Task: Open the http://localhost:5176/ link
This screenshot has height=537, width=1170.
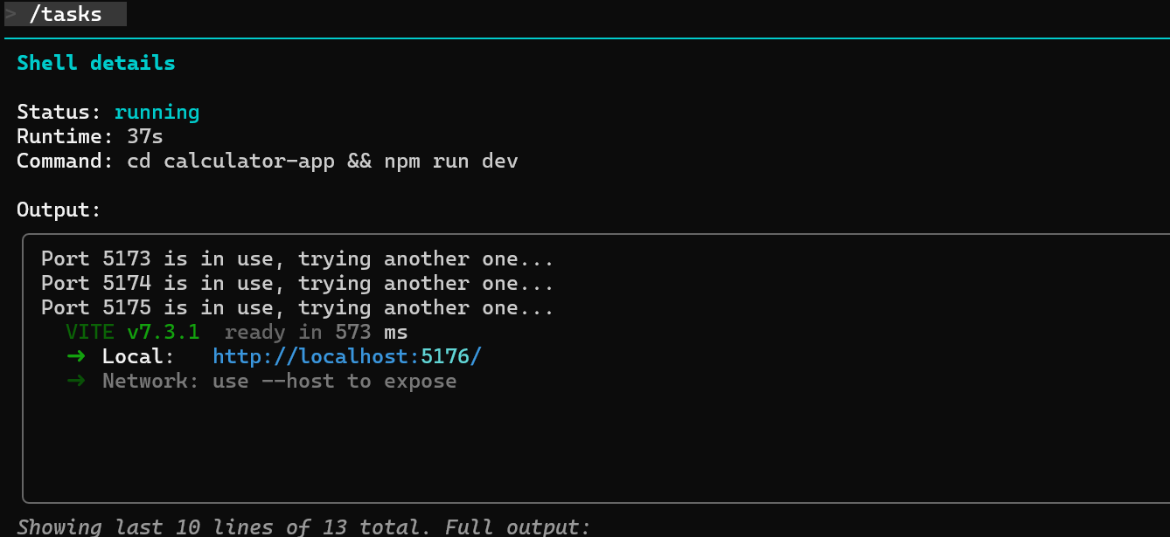Action: coord(347,357)
